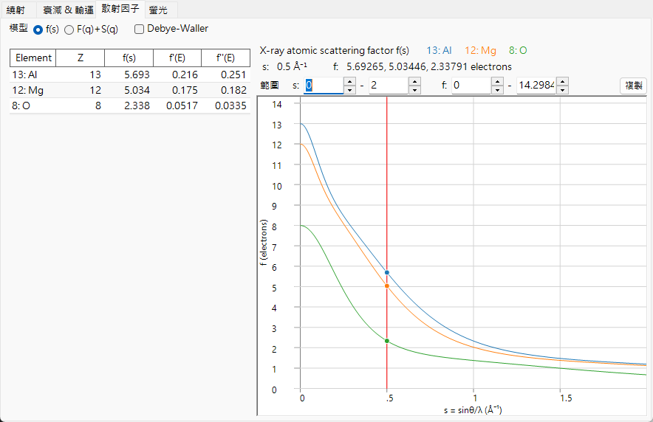Increase the s minimum value with up arrow

click(350, 81)
